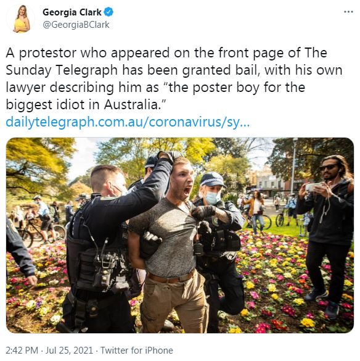Click the phrase "the poster boy for the"
Viewport: 360px width, 361px height.
pos(237,88)
